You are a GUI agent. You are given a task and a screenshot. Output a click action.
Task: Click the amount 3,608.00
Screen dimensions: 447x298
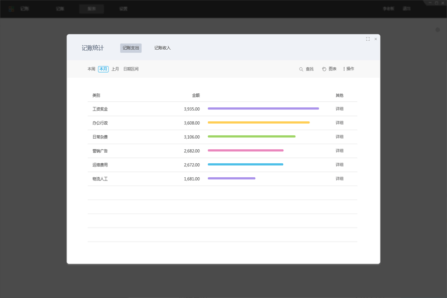point(192,123)
